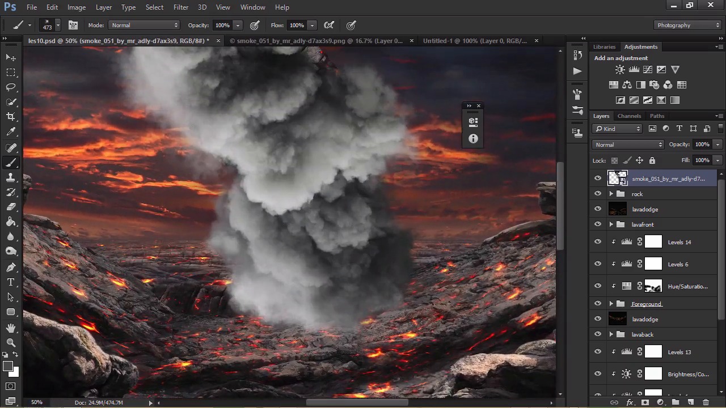
Task: Add a Curves adjustment icon
Action: tap(647, 70)
